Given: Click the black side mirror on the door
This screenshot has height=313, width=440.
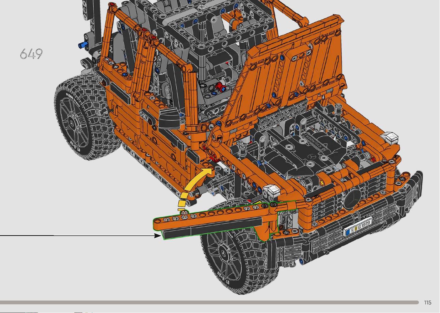Looking at the screenshot, I should pos(169,118).
